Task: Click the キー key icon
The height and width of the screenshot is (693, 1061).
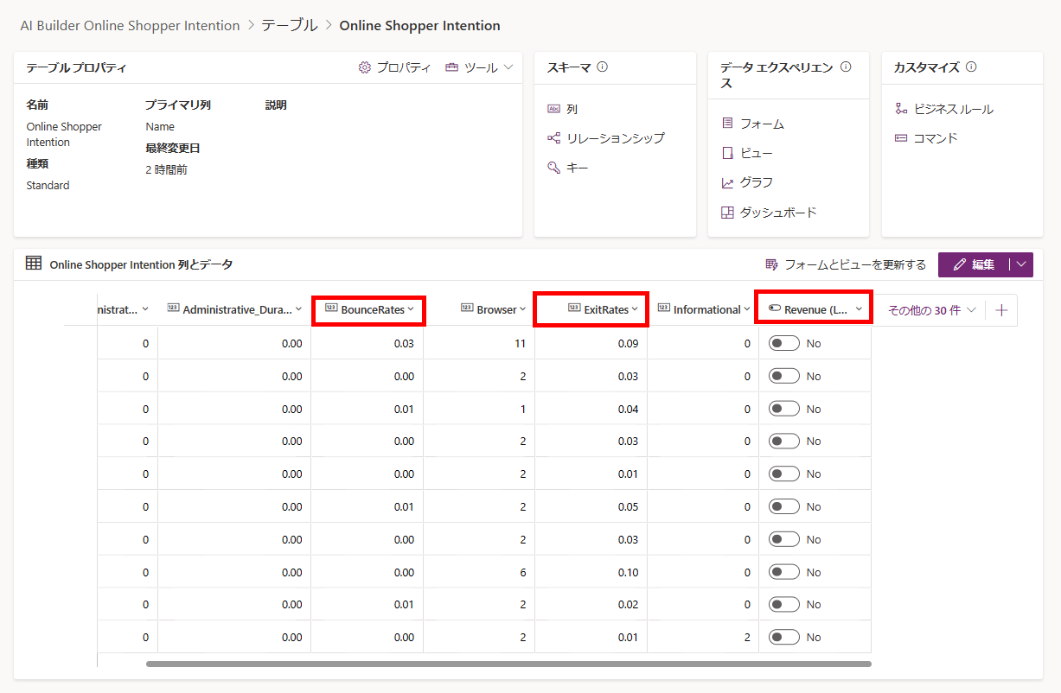Action: tap(554, 168)
